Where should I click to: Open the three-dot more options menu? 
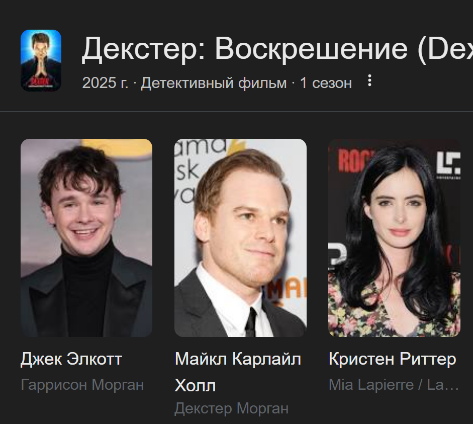369,80
